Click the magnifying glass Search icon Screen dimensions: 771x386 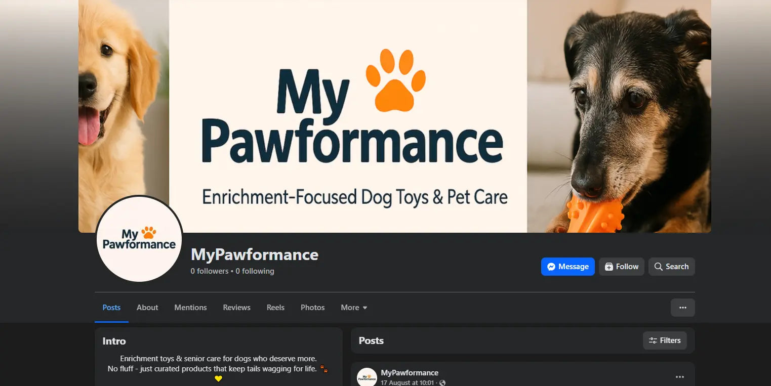(658, 267)
